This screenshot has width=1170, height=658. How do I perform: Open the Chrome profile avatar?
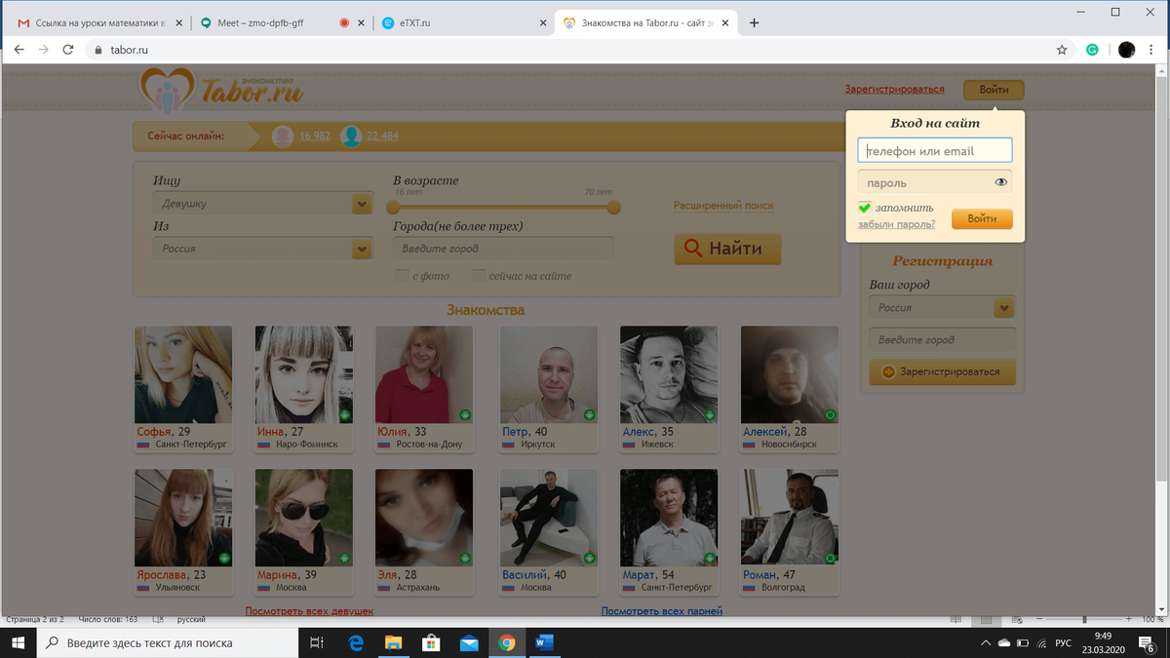click(1126, 49)
